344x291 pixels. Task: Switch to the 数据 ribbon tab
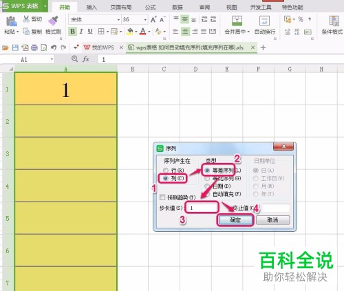click(x=178, y=8)
